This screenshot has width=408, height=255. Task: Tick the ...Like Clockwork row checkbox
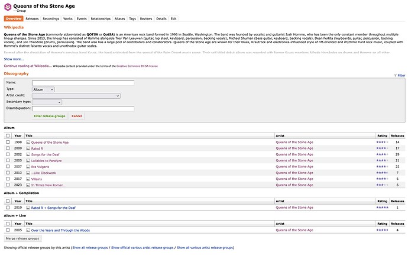[8, 173]
